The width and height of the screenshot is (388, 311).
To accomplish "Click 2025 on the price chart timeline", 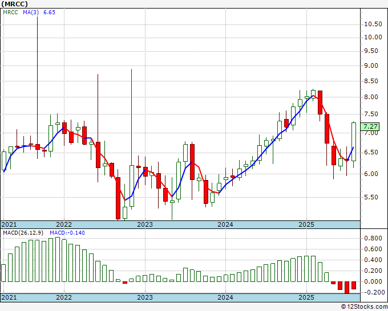I will (x=306, y=224).
